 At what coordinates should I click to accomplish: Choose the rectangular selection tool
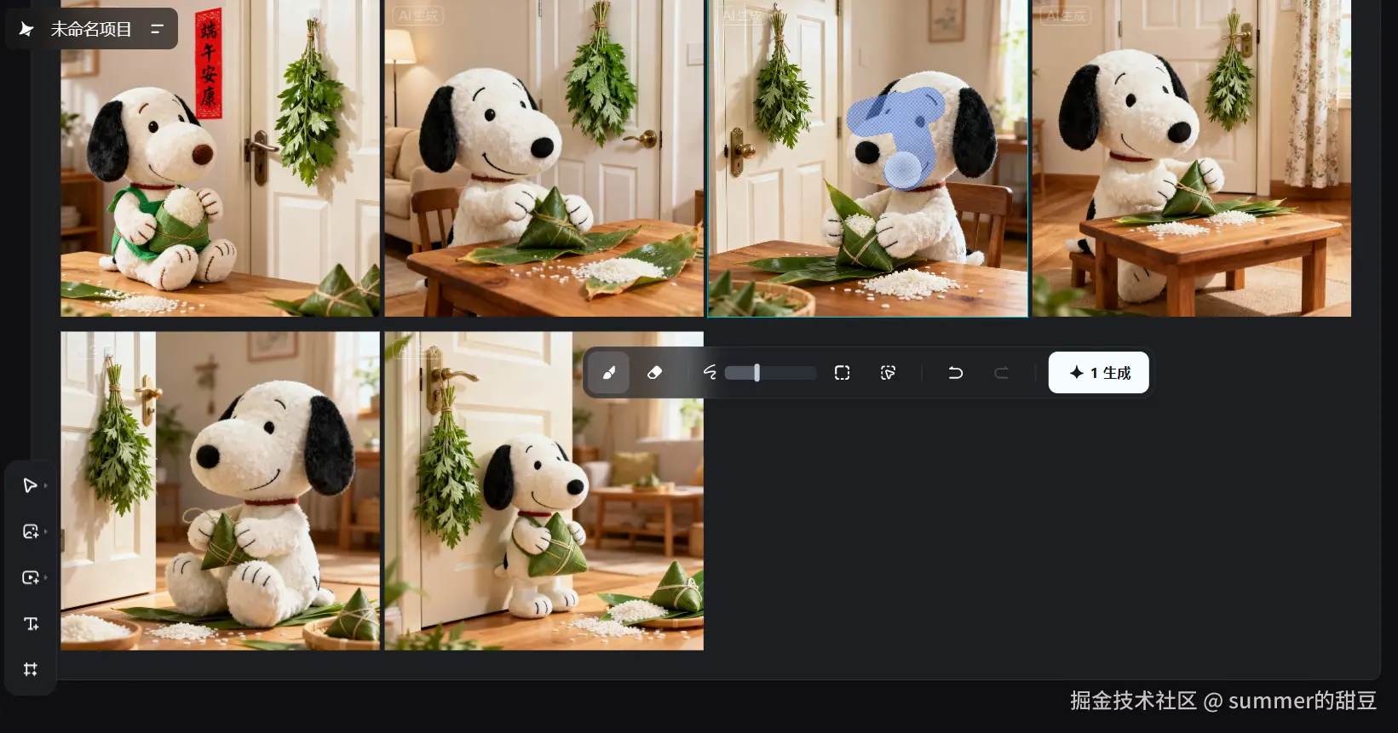point(842,373)
